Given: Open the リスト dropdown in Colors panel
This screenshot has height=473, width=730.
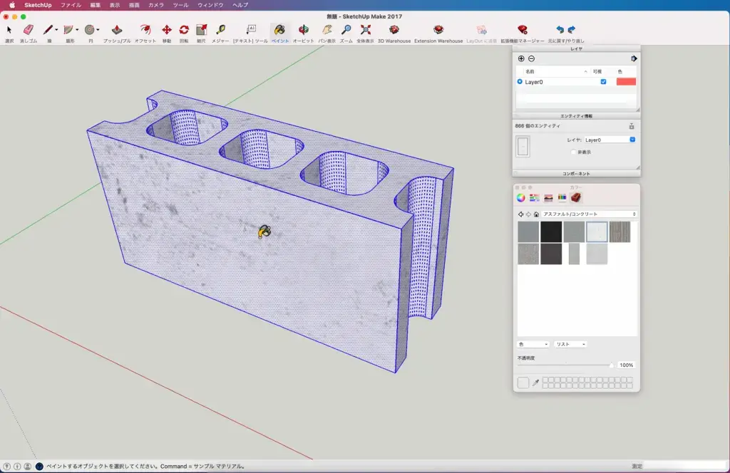Looking at the screenshot, I should tap(570, 344).
